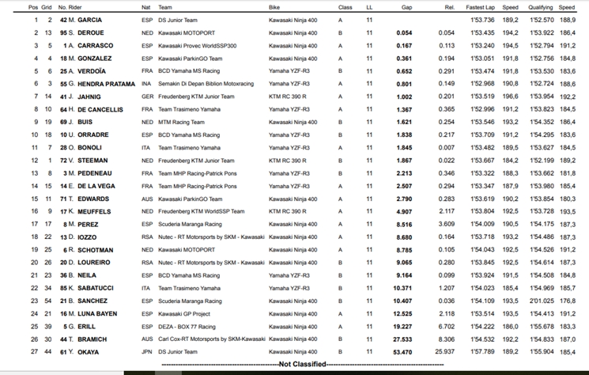589x375 pixels.
Task: Select rider name G. HENDRA PRATAMA
Action: point(102,84)
